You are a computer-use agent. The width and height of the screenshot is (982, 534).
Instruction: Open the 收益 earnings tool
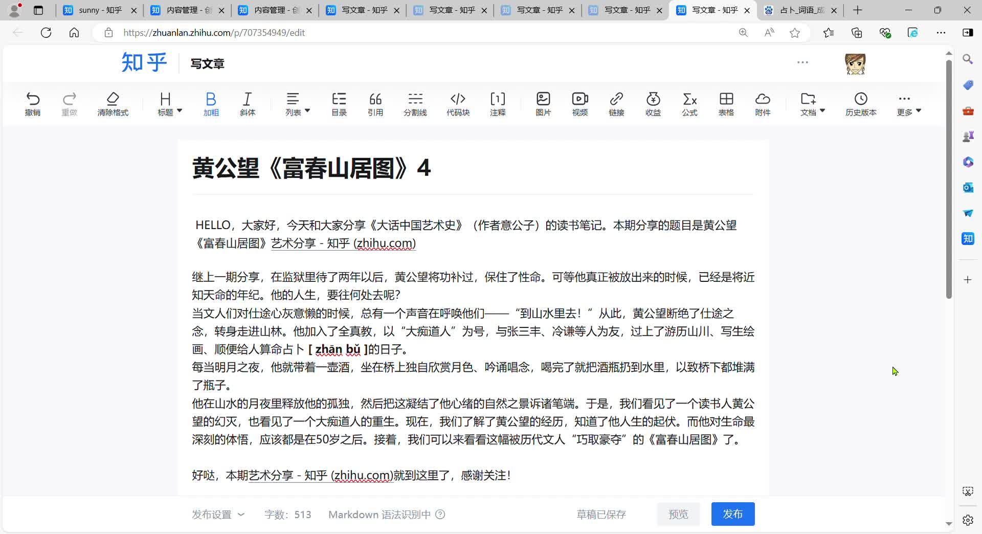tap(653, 104)
